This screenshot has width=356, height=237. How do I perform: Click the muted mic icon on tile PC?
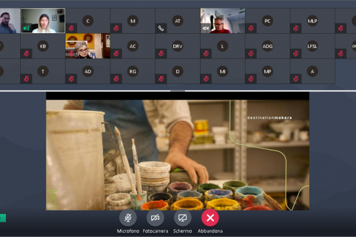[x=251, y=28]
